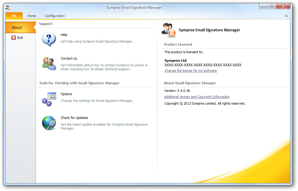Image resolution: width=298 pixels, height=191 pixels.
Task: Click the Check for Updates description text
Action: (x=104, y=126)
